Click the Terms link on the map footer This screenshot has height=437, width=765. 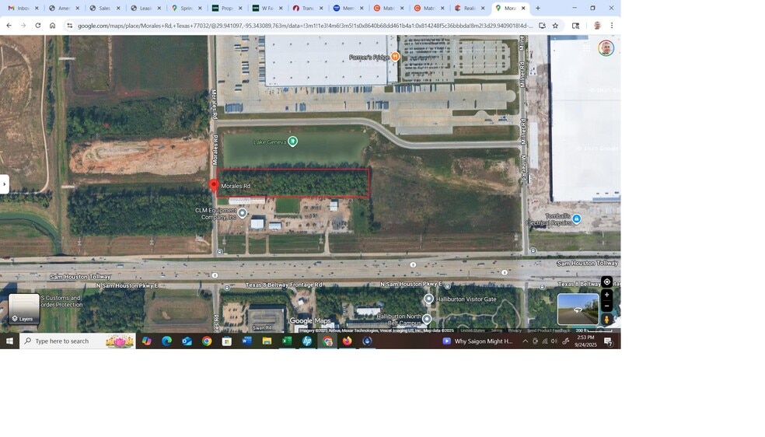point(497,330)
